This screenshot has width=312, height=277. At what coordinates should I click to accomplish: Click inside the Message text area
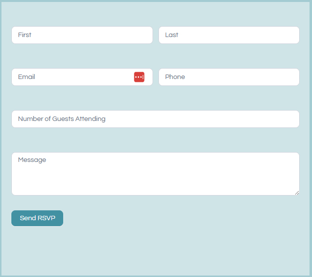point(155,173)
